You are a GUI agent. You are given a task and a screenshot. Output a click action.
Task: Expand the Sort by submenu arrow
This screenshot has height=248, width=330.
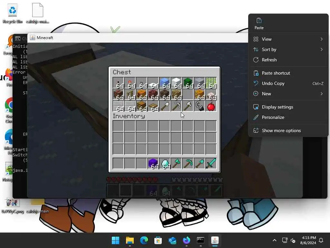[x=321, y=49]
